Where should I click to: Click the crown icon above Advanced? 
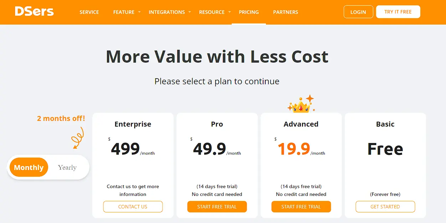301,104
